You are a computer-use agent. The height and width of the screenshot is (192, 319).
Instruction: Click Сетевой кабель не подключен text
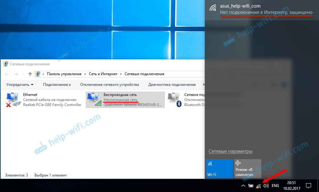[x=50, y=100]
